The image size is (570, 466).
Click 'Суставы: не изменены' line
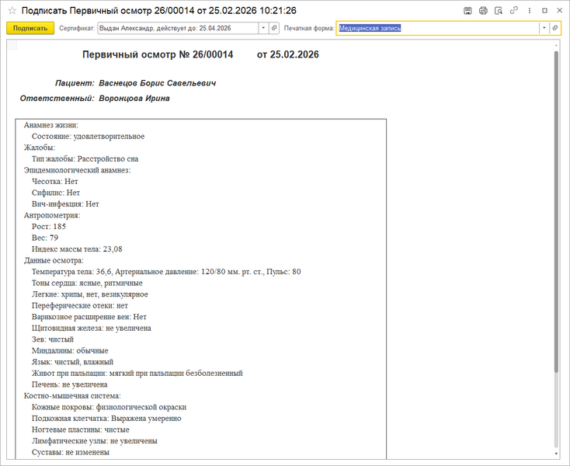pos(70,452)
